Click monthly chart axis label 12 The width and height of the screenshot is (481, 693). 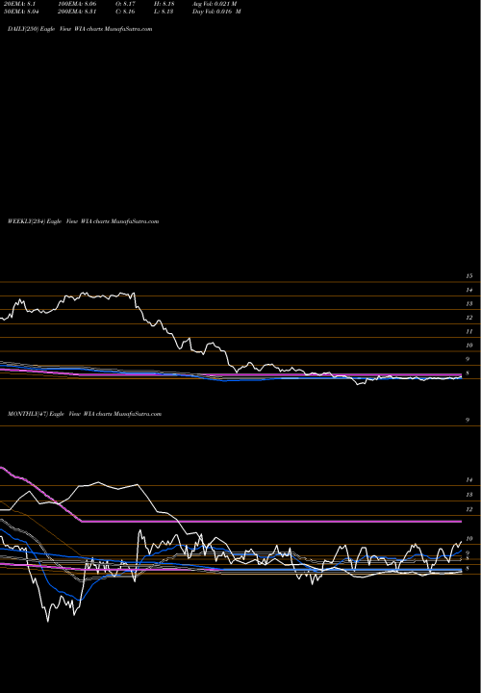coord(469,509)
